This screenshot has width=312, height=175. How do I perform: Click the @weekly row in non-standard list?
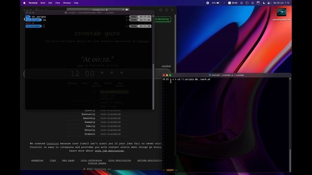point(97,122)
